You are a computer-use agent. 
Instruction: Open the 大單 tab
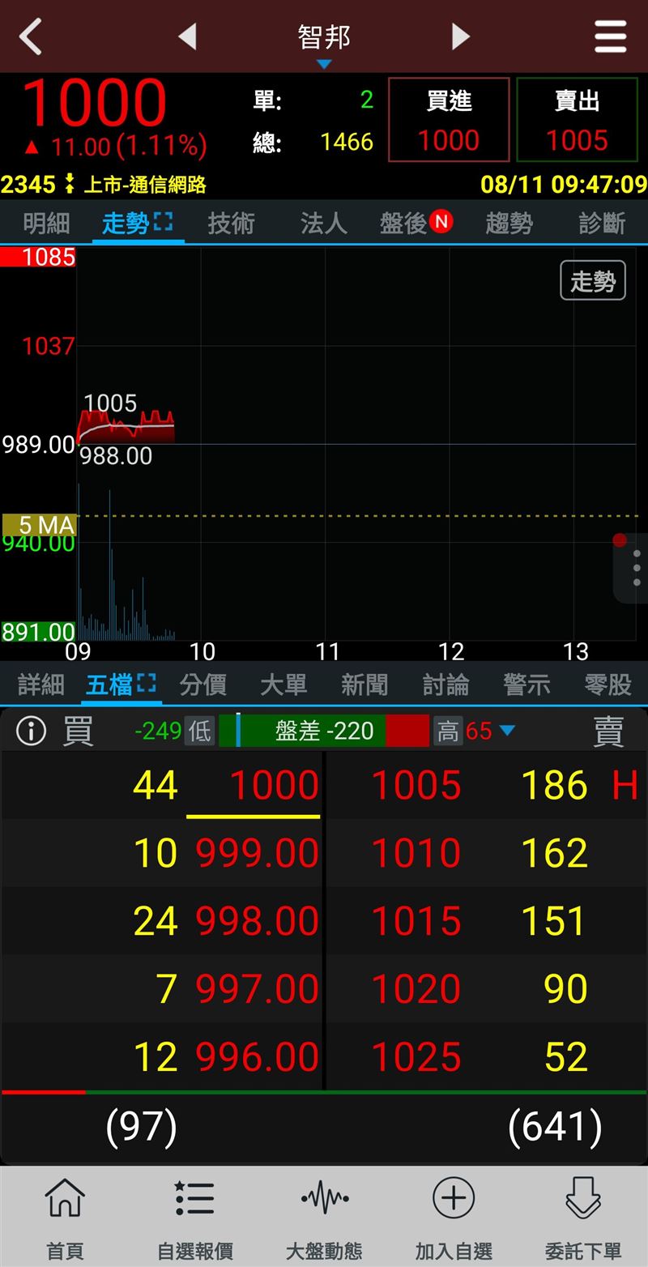[283, 685]
